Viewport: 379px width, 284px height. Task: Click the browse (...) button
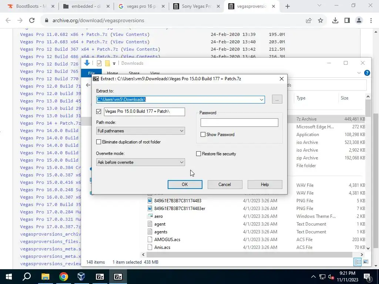point(277,99)
